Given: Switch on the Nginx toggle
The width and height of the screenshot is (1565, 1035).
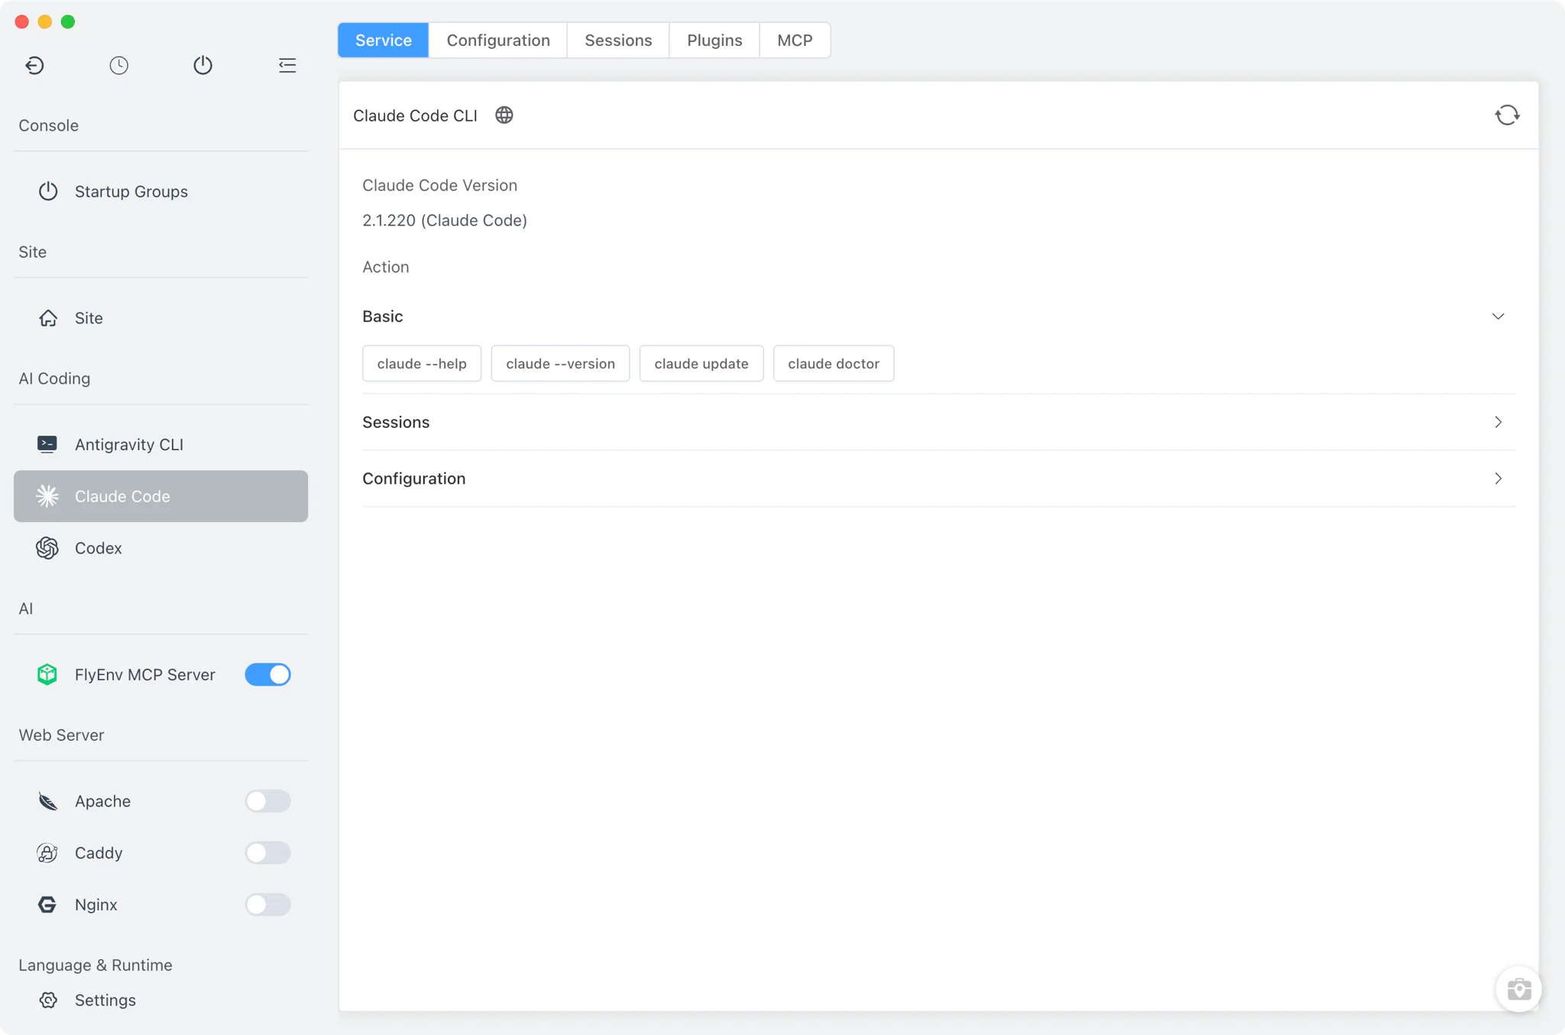Looking at the screenshot, I should pos(267,904).
